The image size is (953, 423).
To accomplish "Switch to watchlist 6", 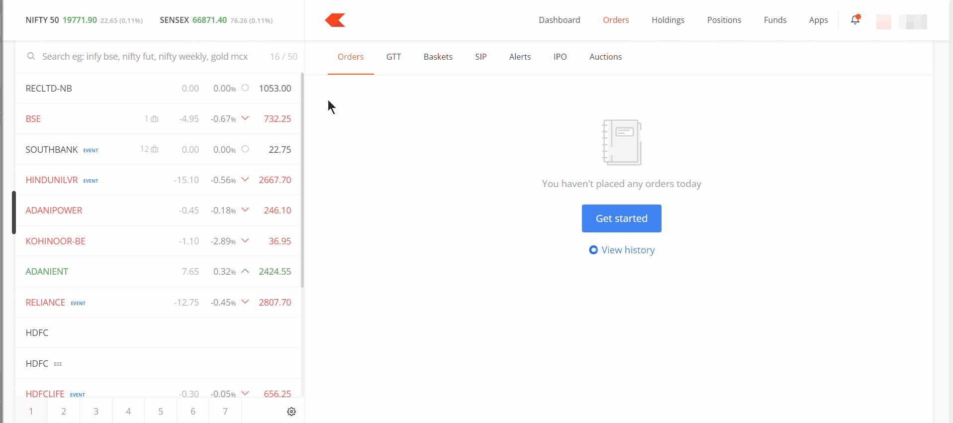I will click(x=193, y=411).
